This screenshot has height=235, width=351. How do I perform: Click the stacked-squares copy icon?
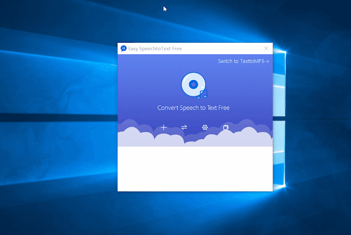[225, 128]
